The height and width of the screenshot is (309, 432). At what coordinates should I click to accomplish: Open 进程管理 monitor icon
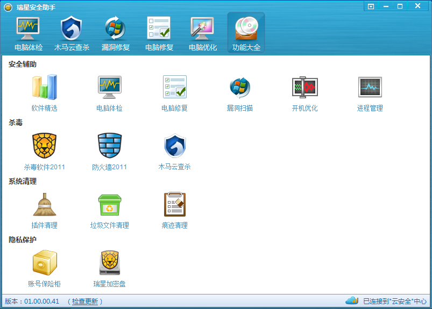pos(370,87)
